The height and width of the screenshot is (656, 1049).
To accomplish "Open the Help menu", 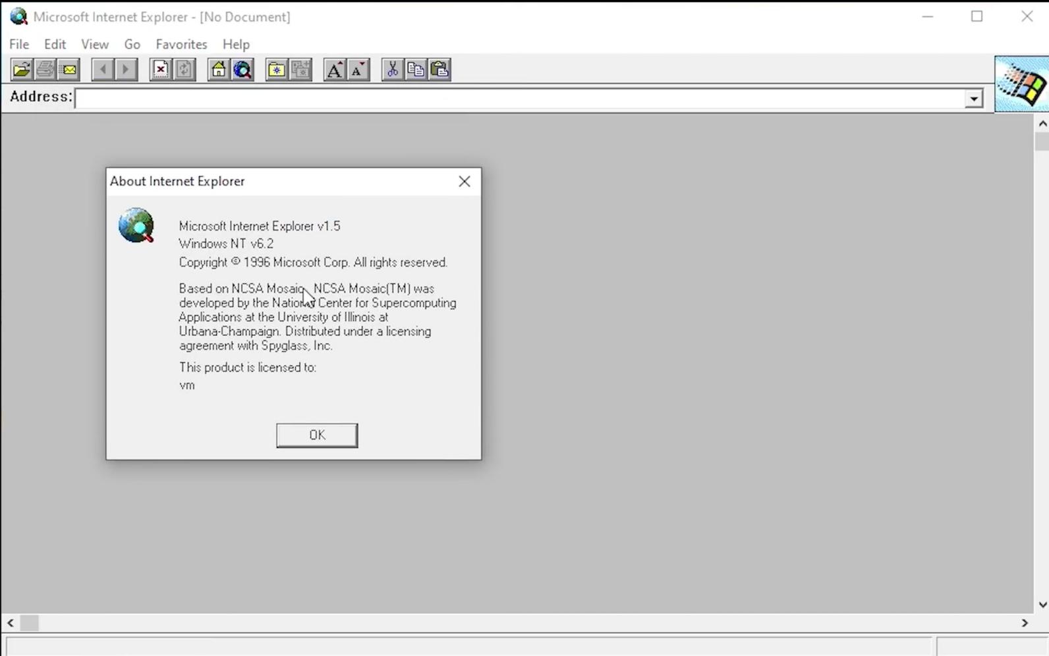I will 236,44.
